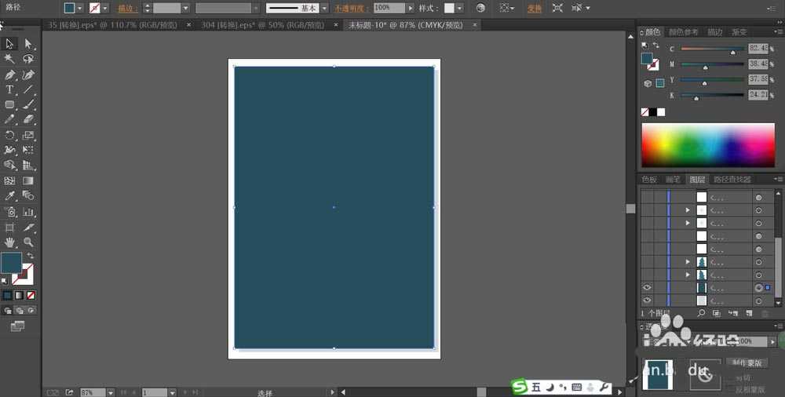Select the Pen tool
This screenshot has height=397, width=785.
pyautogui.click(x=10, y=75)
